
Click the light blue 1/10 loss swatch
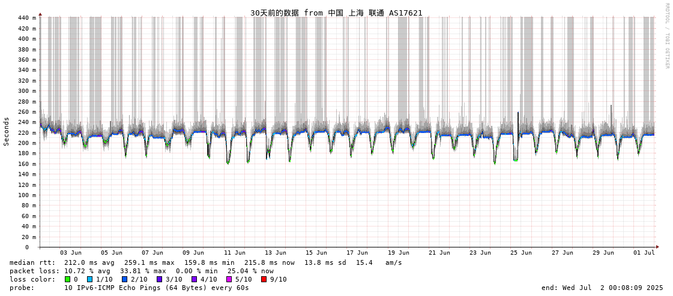[89, 279]
